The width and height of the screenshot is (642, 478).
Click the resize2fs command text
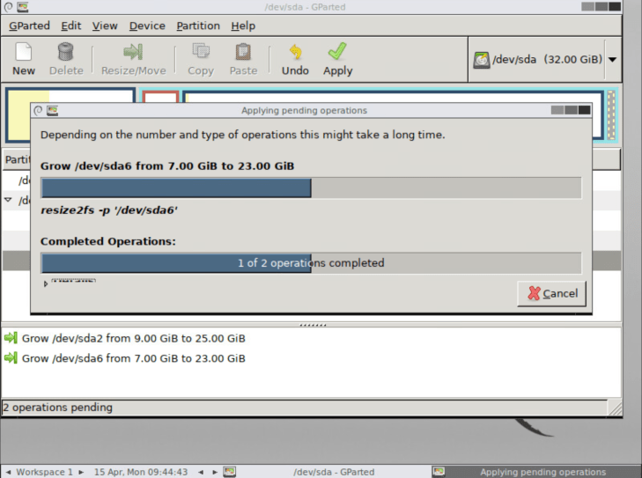pyautogui.click(x=109, y=210)
